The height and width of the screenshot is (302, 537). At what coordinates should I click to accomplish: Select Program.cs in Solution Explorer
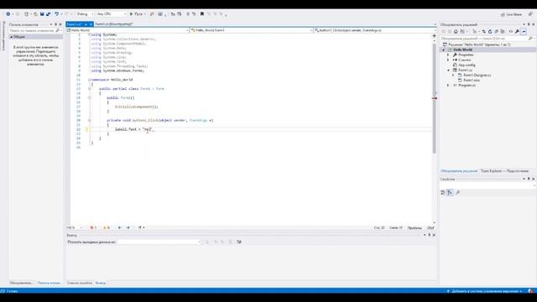click(x=464, y=86)
